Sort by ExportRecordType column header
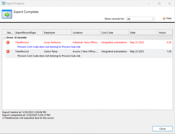 (x=28, y=33)
